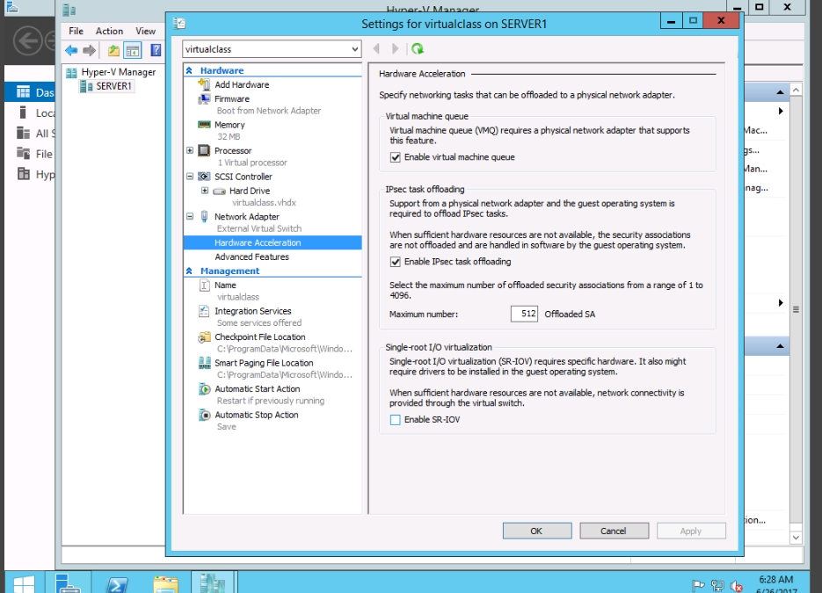This screenshot has width=822, height=593.
Task: Open the virtualclass VM dropdown
Action: click(x=355, y=49)
